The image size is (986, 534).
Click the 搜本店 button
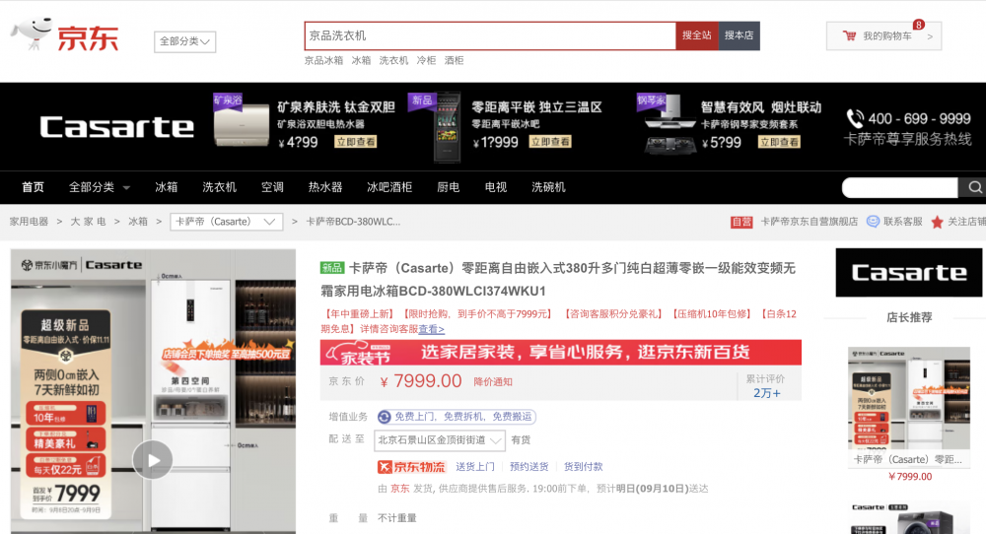(739, 35)
